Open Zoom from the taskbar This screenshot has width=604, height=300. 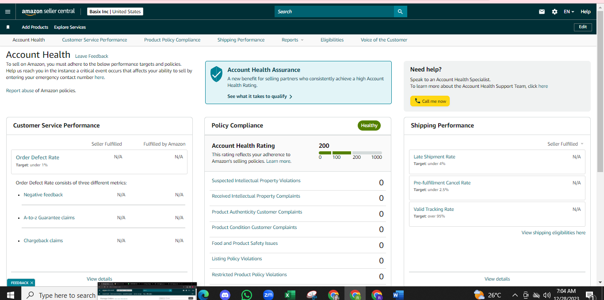[268, 295]
